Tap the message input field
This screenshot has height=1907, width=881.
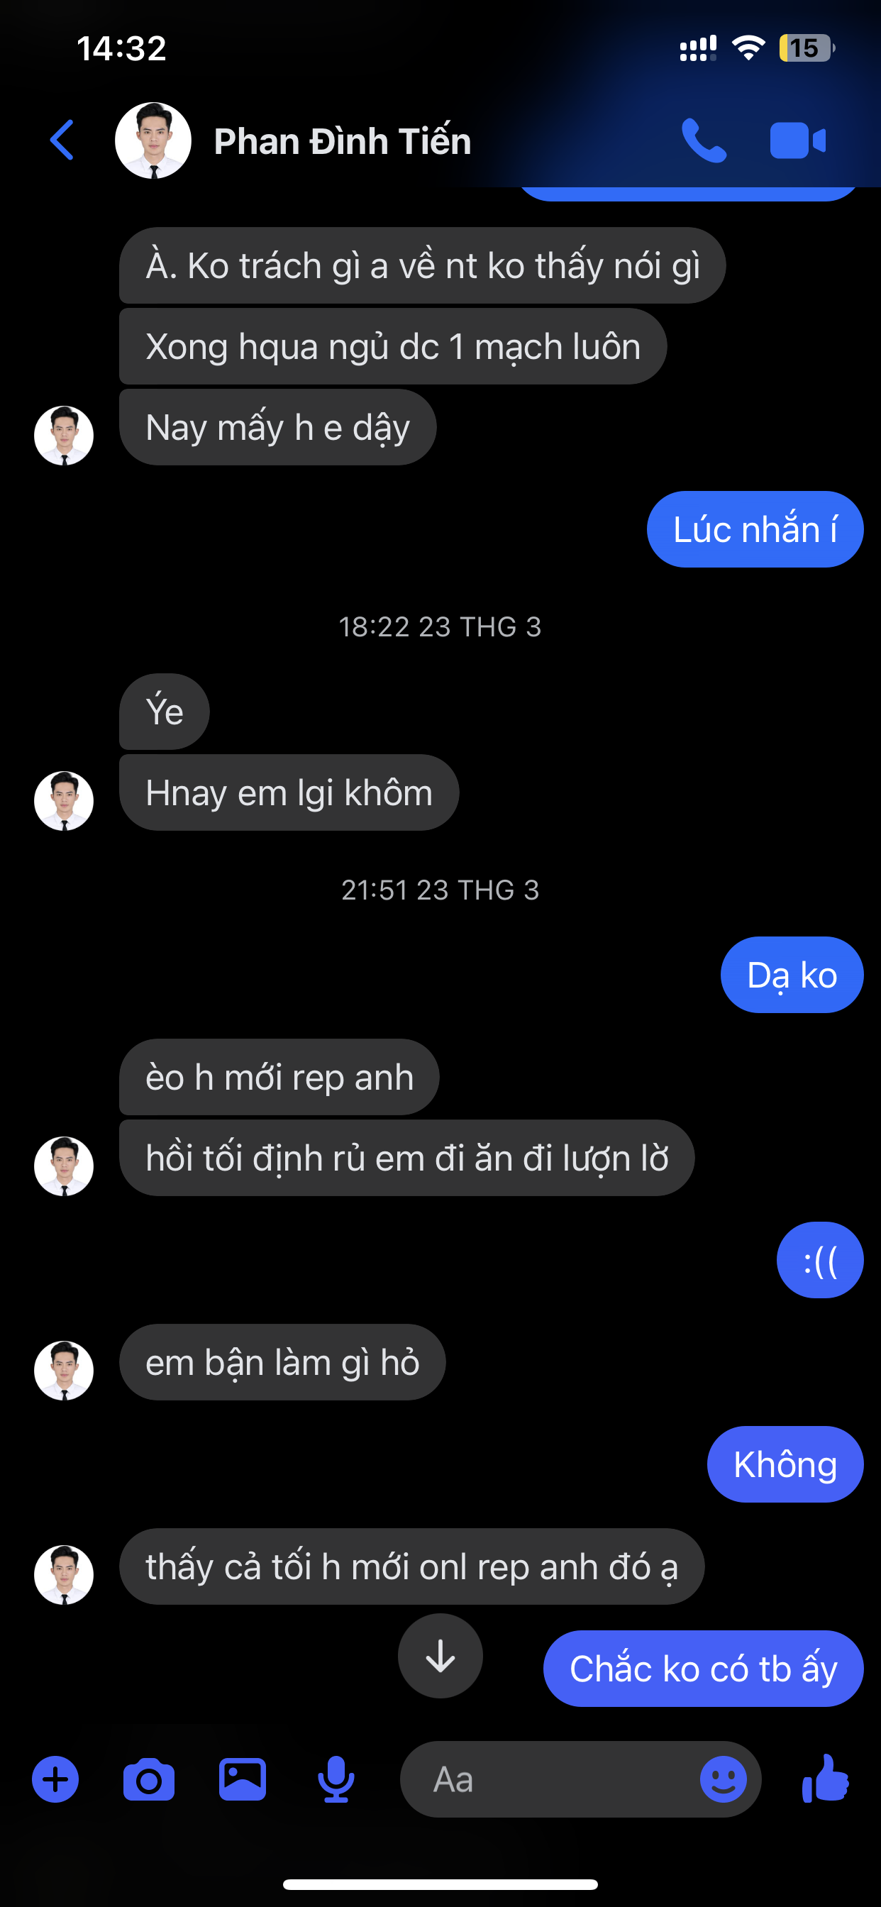tap(555, 1779)
